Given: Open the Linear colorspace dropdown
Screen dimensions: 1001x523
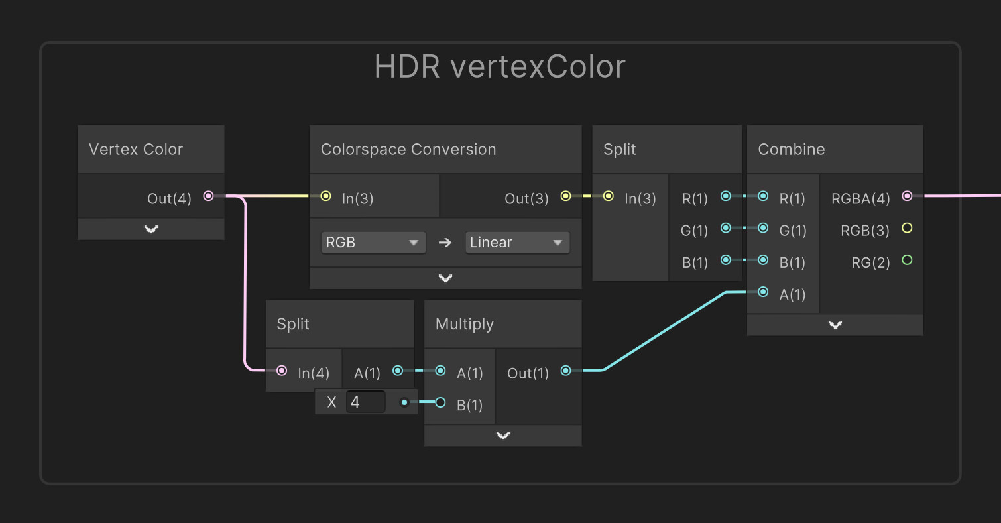Looking at the screenshot, I should pos(517,242).
